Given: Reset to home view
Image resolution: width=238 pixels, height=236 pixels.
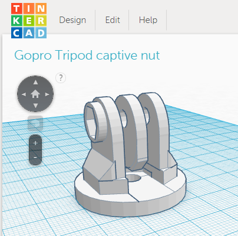Looking at the screenshot, I should 35,94.
